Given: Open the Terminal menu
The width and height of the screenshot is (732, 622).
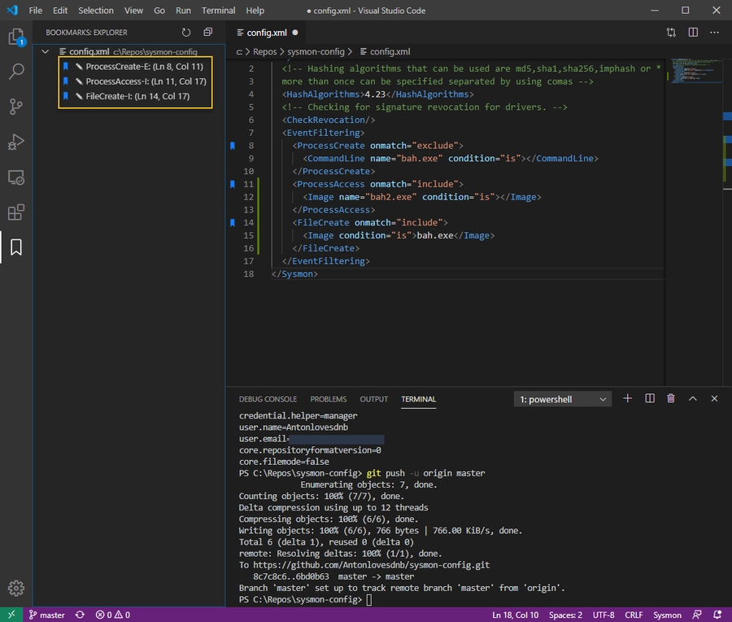Looking at the screenshot, I should pyautogui.click(x=218, y=11).
